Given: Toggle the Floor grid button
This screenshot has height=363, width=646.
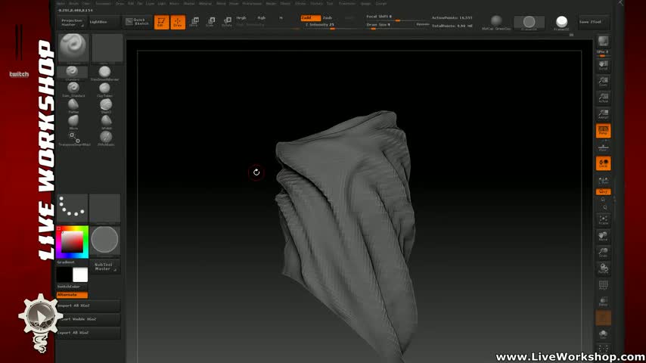Looking at the screenshot, I should 603,147.
